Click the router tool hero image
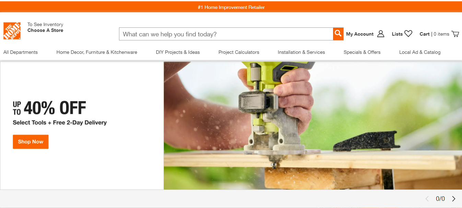The width and height of the screenshot is (462, 208). click(313, 125)
